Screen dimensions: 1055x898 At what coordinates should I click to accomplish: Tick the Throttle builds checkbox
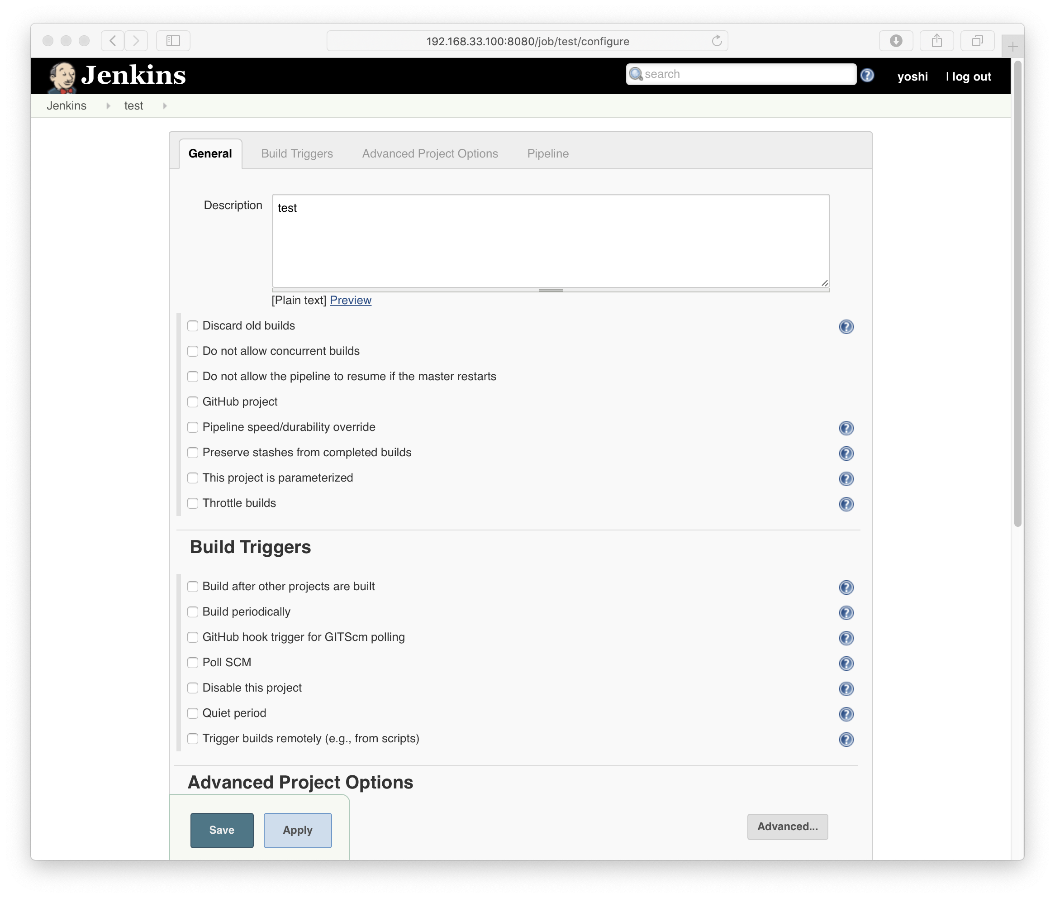192,503
